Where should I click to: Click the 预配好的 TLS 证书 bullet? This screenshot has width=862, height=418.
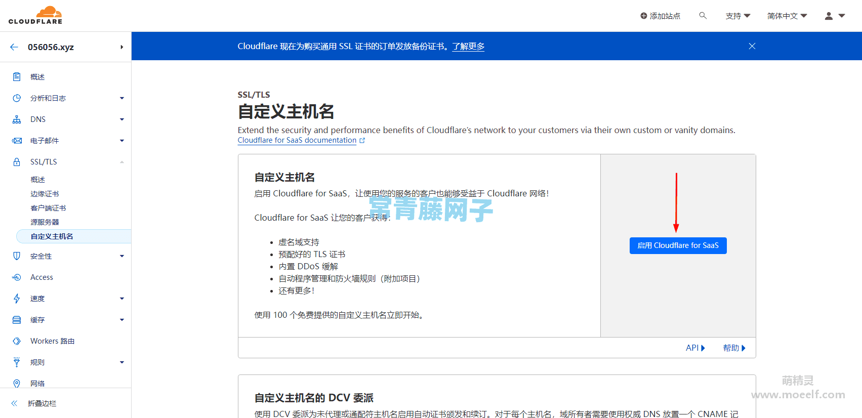[x=312, y=255]
